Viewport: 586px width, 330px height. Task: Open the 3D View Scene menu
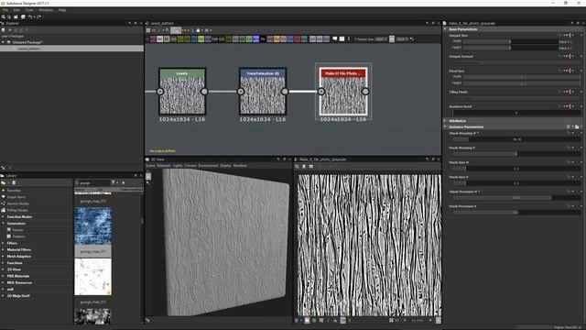(150, 165)
